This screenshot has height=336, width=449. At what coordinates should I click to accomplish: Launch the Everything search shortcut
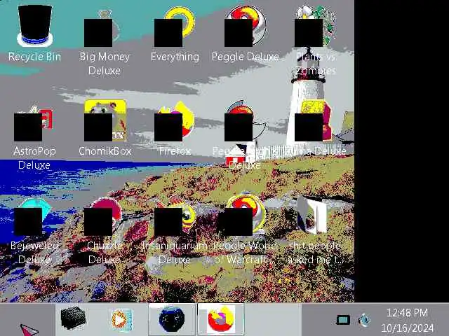pos(175,27)
